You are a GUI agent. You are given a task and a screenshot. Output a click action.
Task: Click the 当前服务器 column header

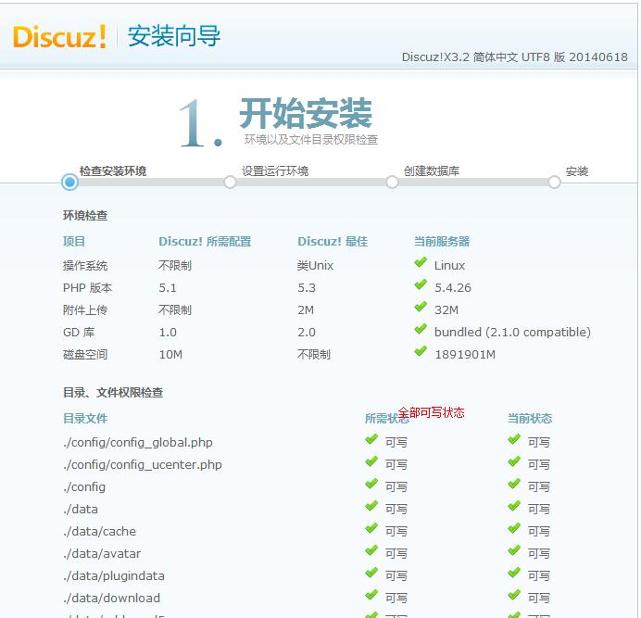click(442, 241)
